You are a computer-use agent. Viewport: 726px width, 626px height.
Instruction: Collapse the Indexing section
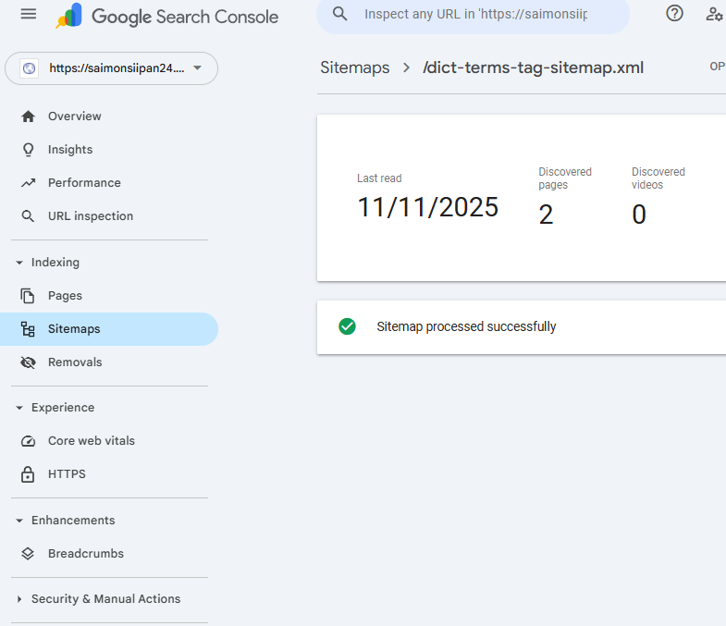(19, 263)
